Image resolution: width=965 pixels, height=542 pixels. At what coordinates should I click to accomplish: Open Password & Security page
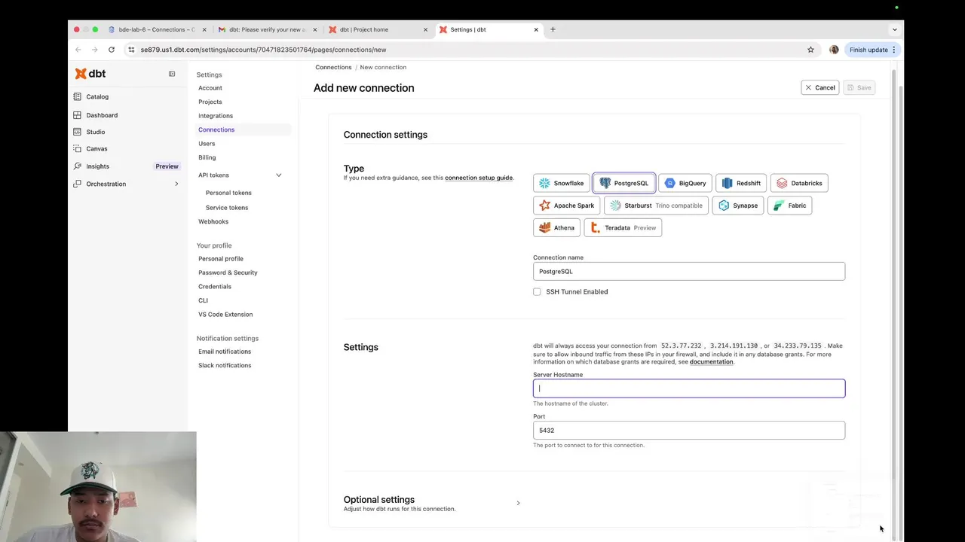pyautogui.click(x=228, y=273)
